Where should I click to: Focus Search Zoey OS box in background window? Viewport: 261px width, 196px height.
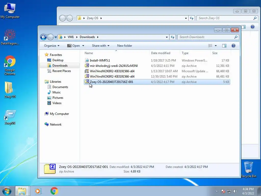tap(227, 18)
